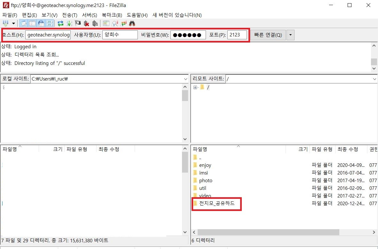Screen dimensions: 378x249
Task: Open the 편집(E) menu
Action: (x=29, y=15)
